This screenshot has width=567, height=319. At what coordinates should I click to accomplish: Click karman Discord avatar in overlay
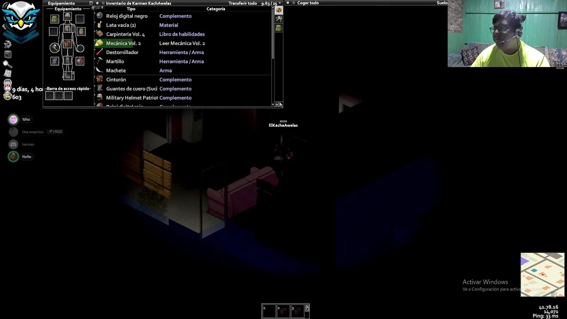[x=13, y=144]
